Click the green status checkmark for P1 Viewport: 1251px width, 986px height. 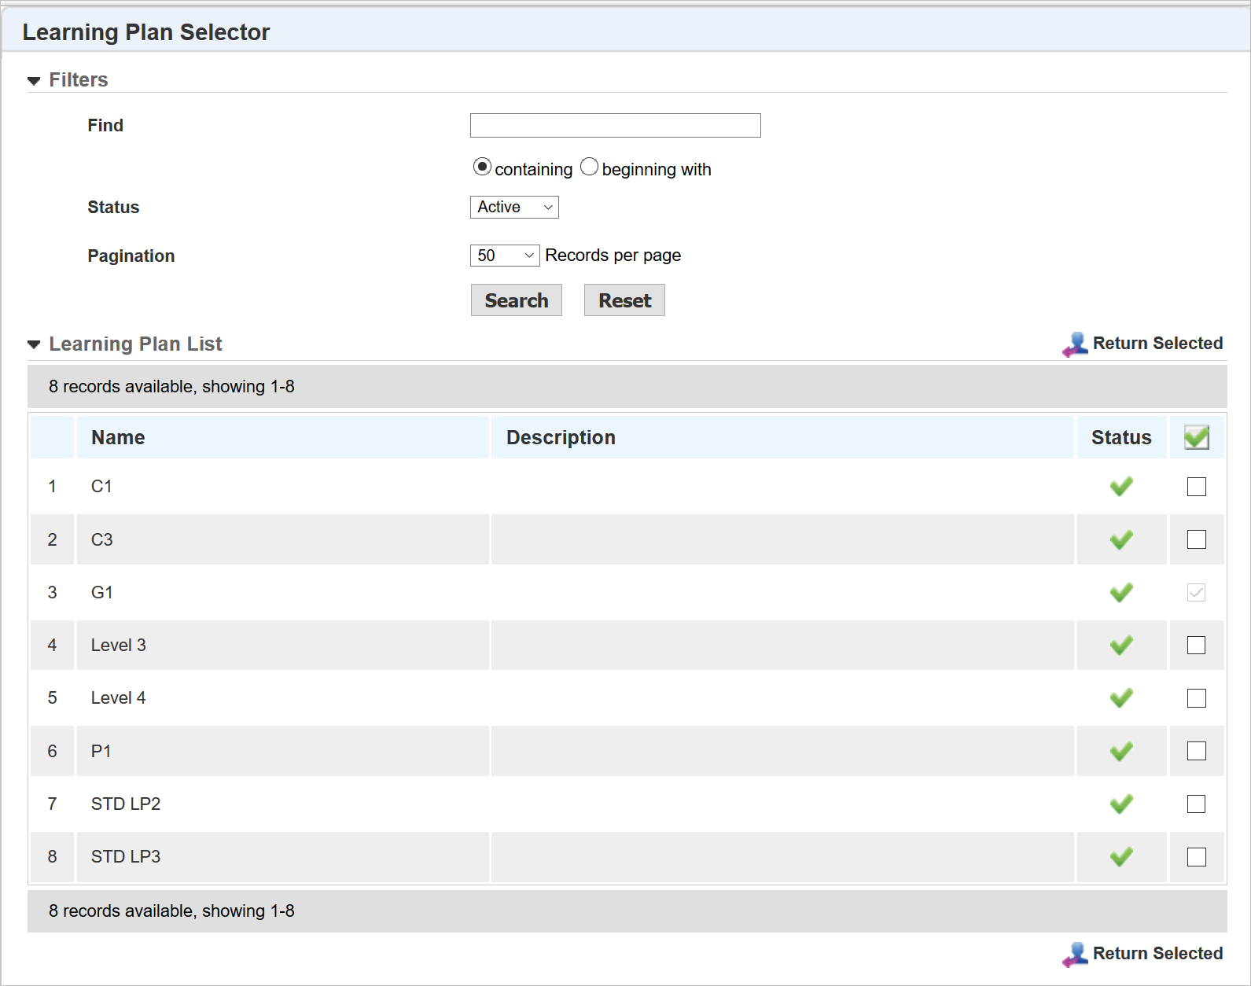point(1121,751)
